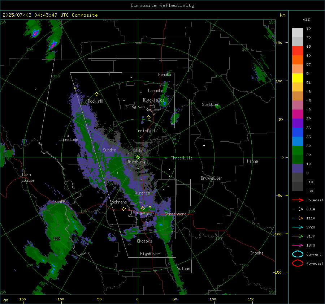This screenshot has width=325, height=304.
Task: Click the yellow diamond marker above Calgary
Action: [143, 208]
